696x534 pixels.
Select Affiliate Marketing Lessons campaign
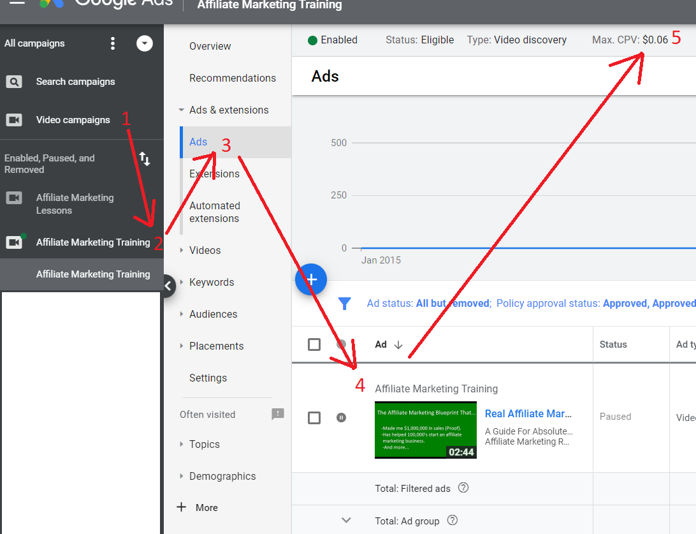coord(75,204)
